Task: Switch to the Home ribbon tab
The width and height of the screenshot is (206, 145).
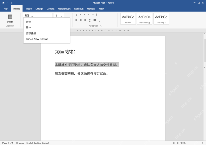Action: click(16, 9)
